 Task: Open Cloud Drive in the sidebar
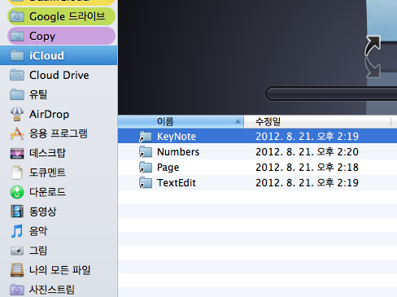[59, 75]
